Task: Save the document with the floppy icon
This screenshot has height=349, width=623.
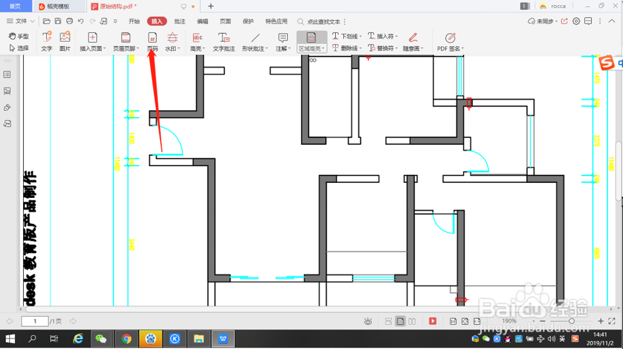Action: [x=58, y=21]
